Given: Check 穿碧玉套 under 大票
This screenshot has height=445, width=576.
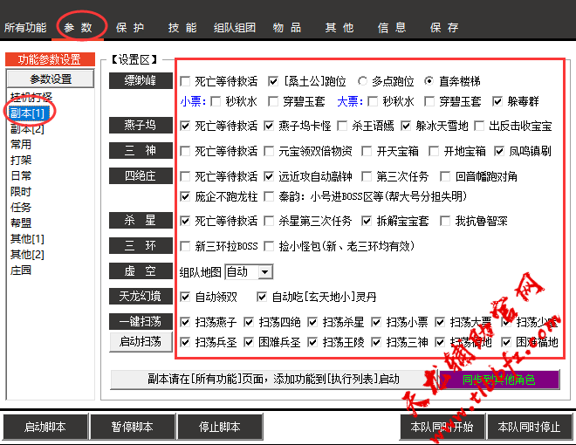Looking at the screenshot, I should click(x=429, y=101).
